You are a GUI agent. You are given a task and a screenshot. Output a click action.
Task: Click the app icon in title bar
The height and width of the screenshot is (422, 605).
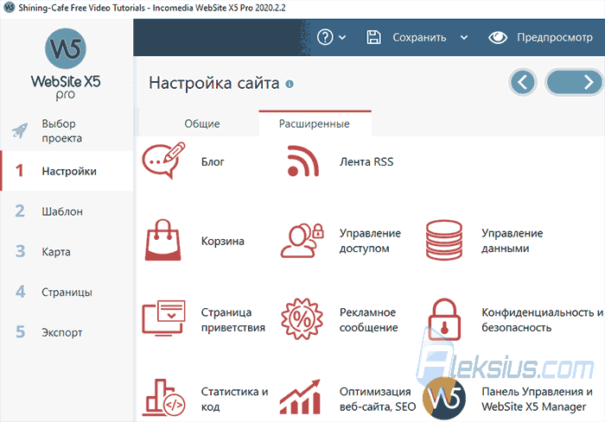tap(9, 7)
